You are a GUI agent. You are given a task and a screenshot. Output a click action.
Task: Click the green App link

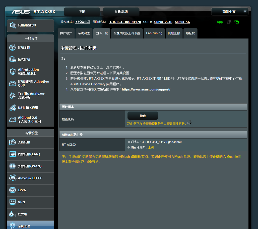click(x=220, y=22)
